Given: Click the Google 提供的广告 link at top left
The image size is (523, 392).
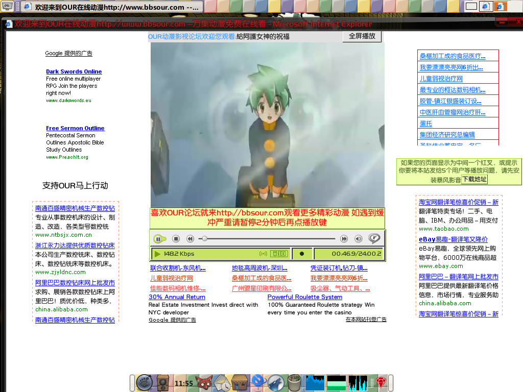Looking at the screenshot, I should pyautogui.click(x=69, y=53).
